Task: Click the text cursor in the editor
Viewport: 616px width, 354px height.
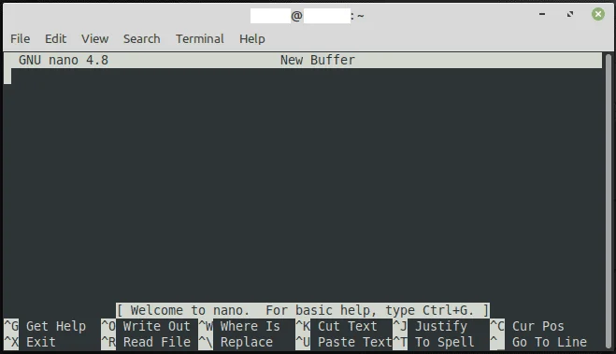Action: 7,77
